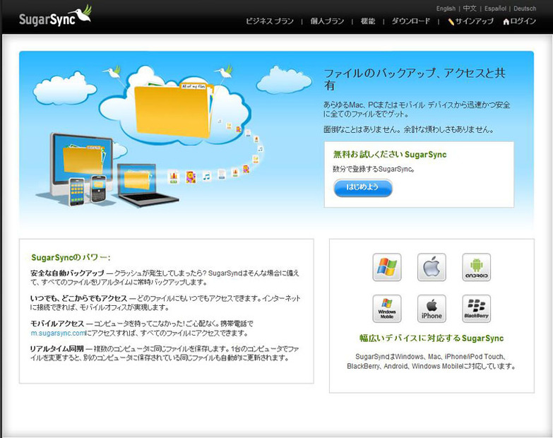
Task: Select the Windows Mobile platform icon
Action: click(387, 309)
